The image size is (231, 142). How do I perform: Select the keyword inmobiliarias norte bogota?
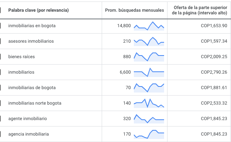(x=35, y=103)
